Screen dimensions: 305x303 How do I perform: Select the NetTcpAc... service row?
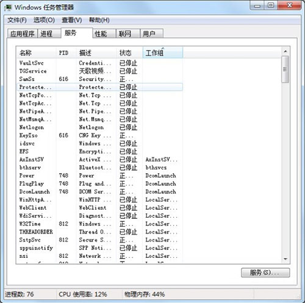coord(99,103)
